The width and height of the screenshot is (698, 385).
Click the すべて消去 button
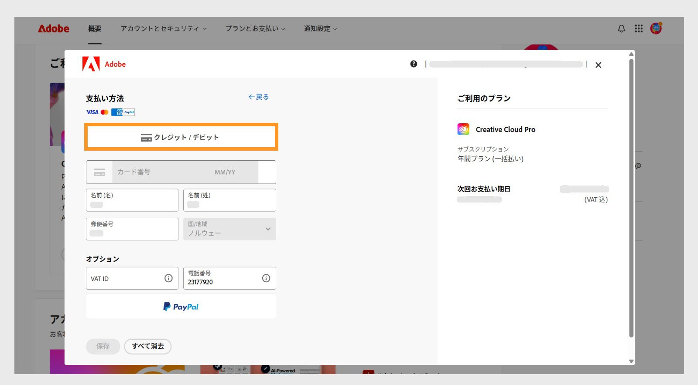(148, 346)
